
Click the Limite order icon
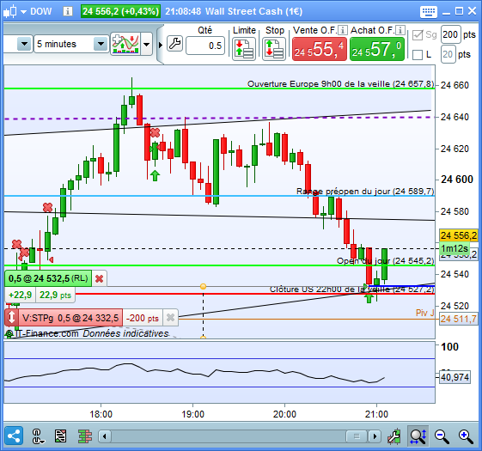(244, 49)
